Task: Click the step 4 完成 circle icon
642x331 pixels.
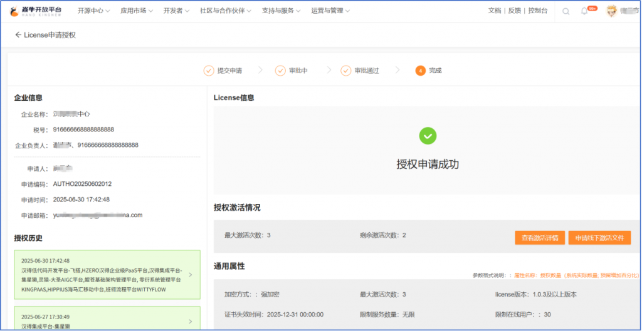Action: (420, 71)
